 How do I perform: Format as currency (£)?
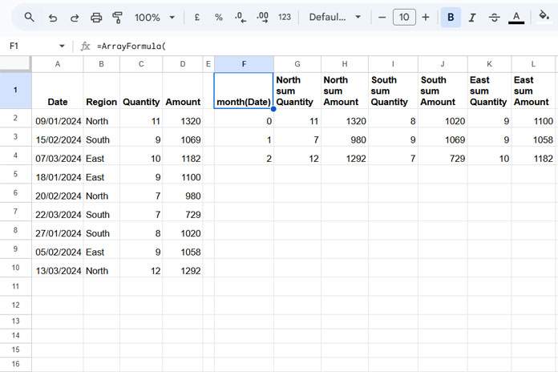[196, 17]
